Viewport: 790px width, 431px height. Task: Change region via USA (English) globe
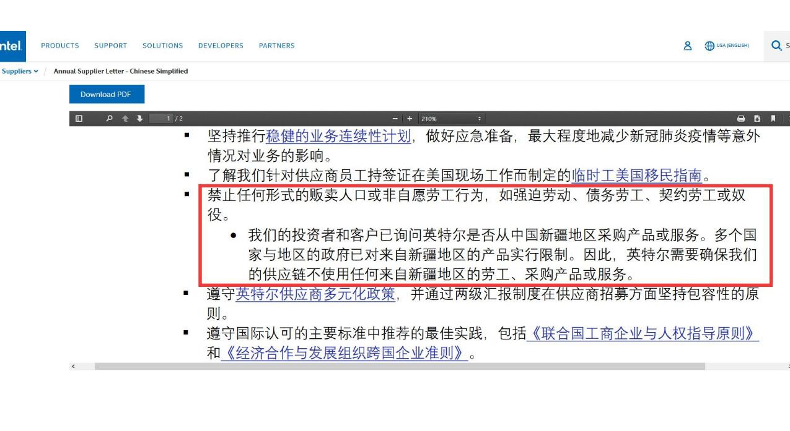(x=727, y=46)
